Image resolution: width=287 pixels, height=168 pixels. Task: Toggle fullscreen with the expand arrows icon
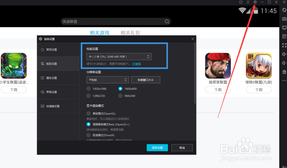pyautogui.click(x=284, y=45)
